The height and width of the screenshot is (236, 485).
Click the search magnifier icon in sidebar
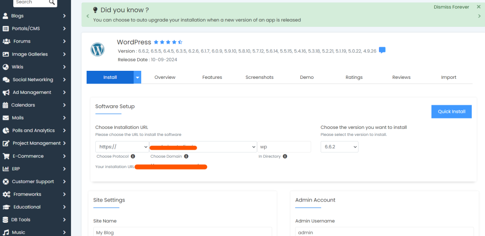pyautogui.click(x=52, y=2)
